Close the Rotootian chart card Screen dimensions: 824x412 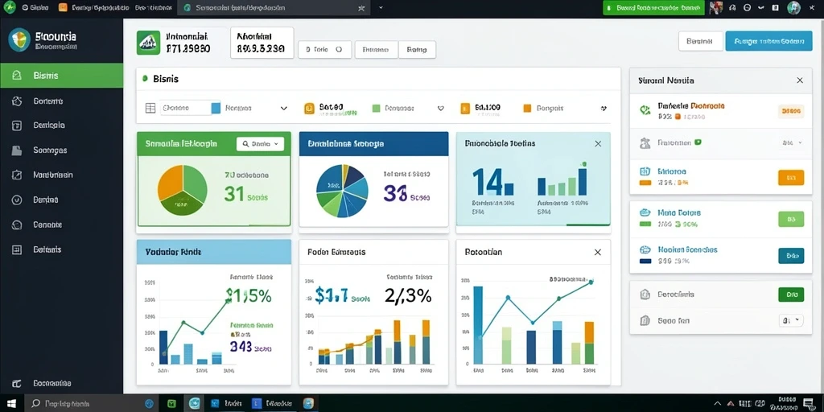pyautogui.click(x=598, y=252)
